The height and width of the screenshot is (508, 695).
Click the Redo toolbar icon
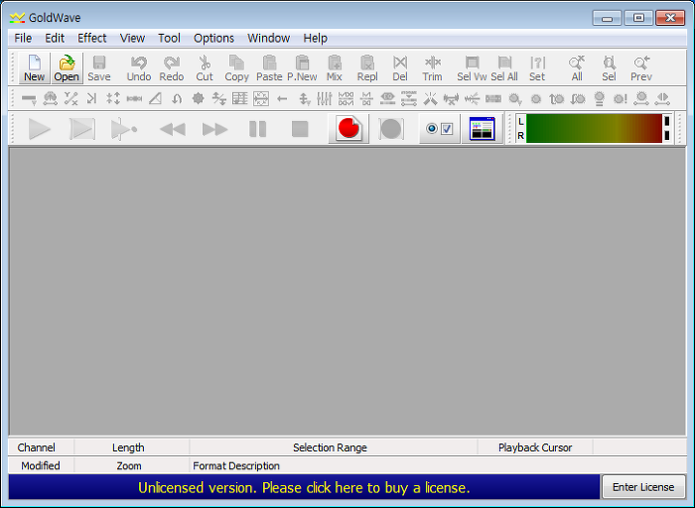tap(172, 68)
